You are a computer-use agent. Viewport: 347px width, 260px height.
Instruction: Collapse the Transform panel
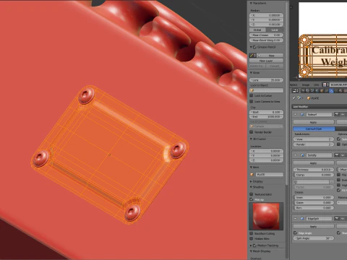point(251,3)
